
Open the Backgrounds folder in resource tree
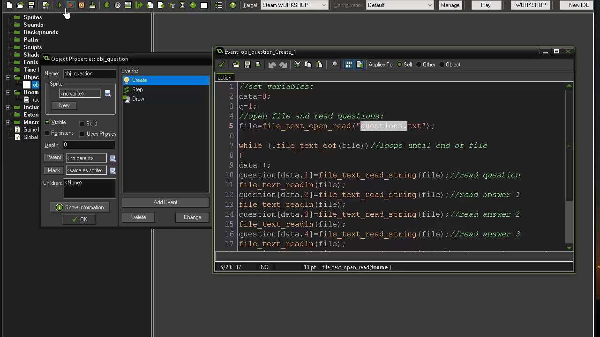(x=41, y=32)
